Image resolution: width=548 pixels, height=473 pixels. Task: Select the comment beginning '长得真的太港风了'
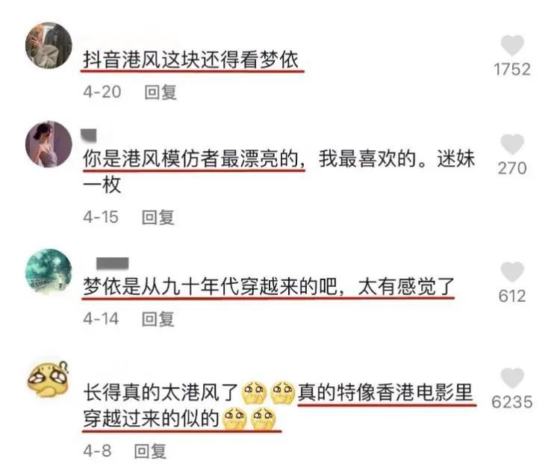[278, 406]
